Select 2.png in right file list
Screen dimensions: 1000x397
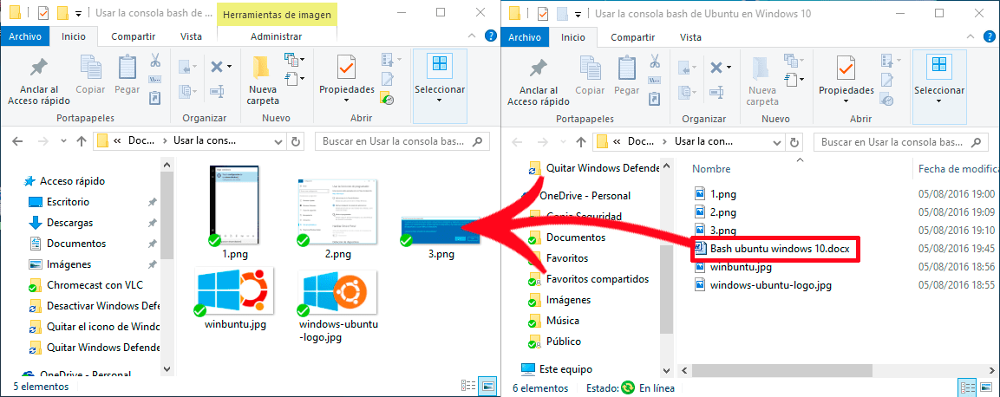(716, 212)
